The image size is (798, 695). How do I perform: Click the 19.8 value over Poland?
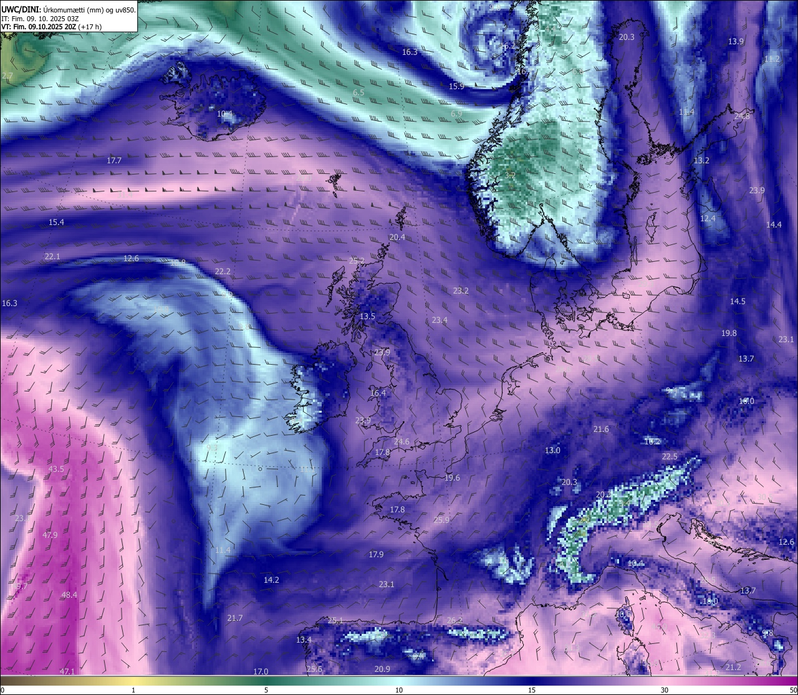(x=729, y=333)
